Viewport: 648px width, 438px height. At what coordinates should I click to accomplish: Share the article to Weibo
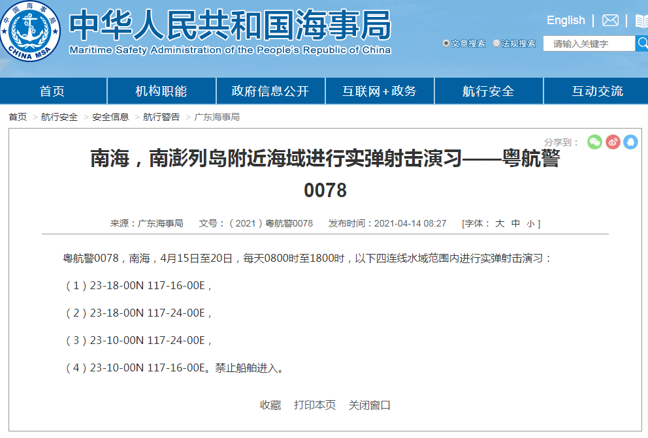coord(613,142)
